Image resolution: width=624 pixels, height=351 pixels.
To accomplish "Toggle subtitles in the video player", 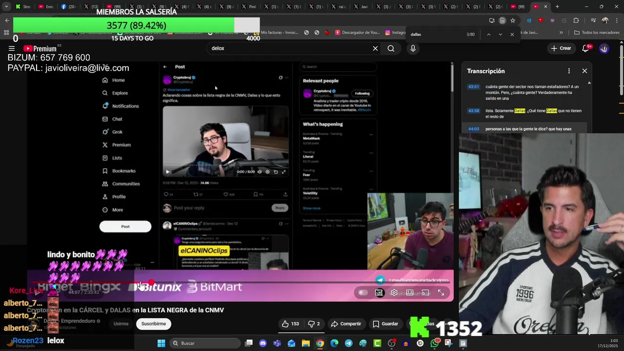I will click(x=379, y=292).
